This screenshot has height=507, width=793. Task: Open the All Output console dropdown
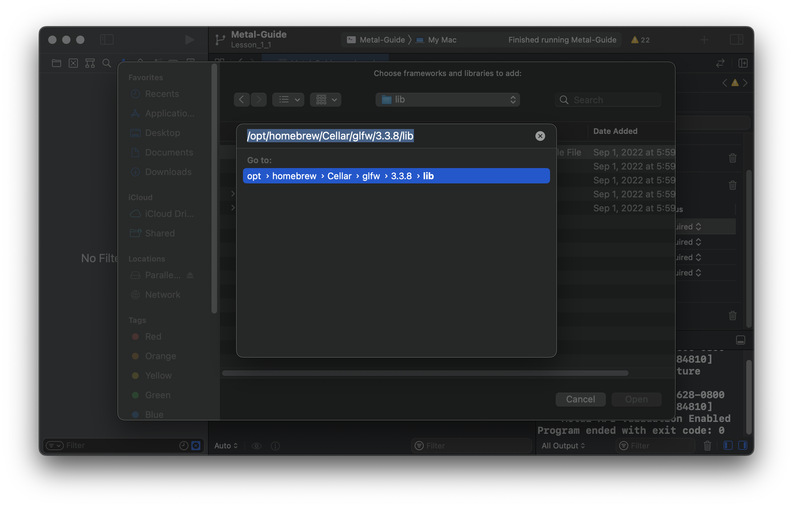click(x=563, y=446)
